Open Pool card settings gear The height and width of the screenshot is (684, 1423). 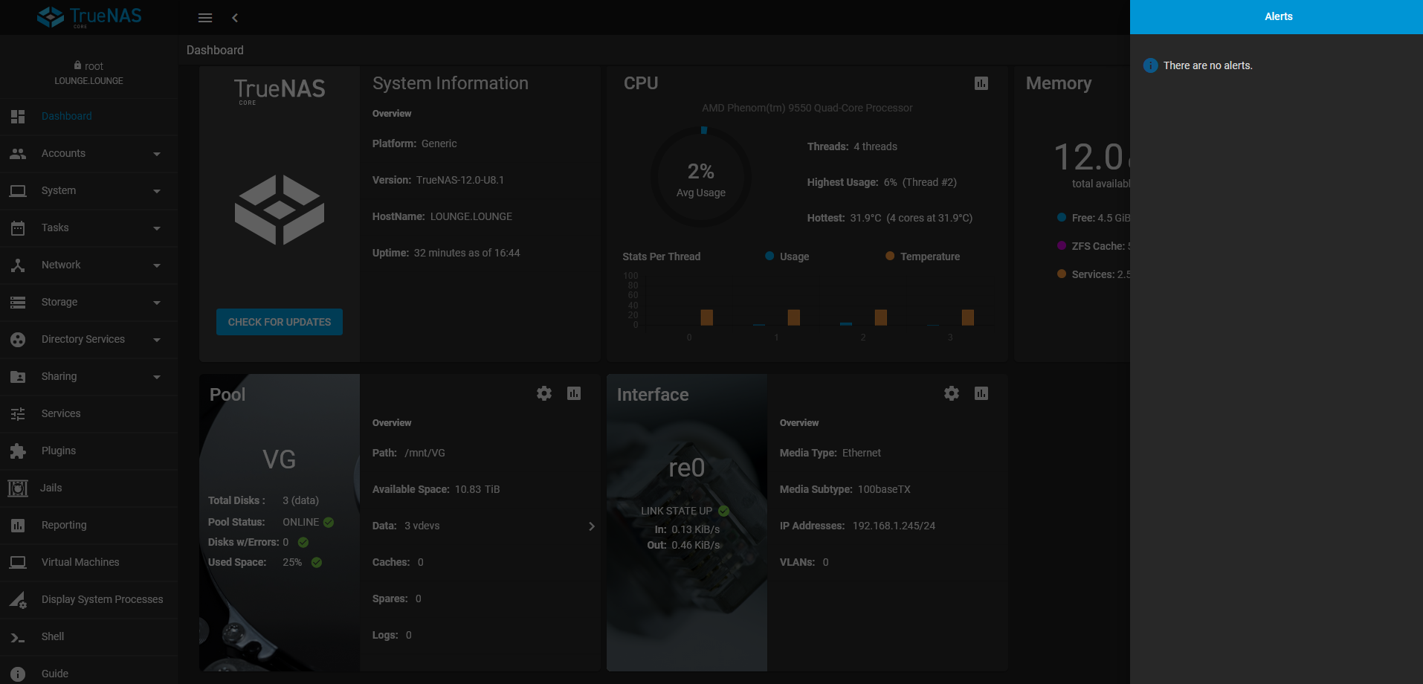[544, 393]
